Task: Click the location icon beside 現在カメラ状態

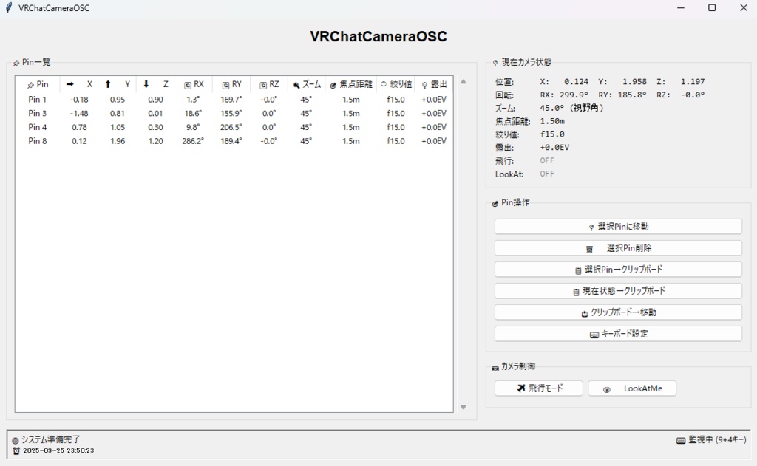Action: pos(495,63)
